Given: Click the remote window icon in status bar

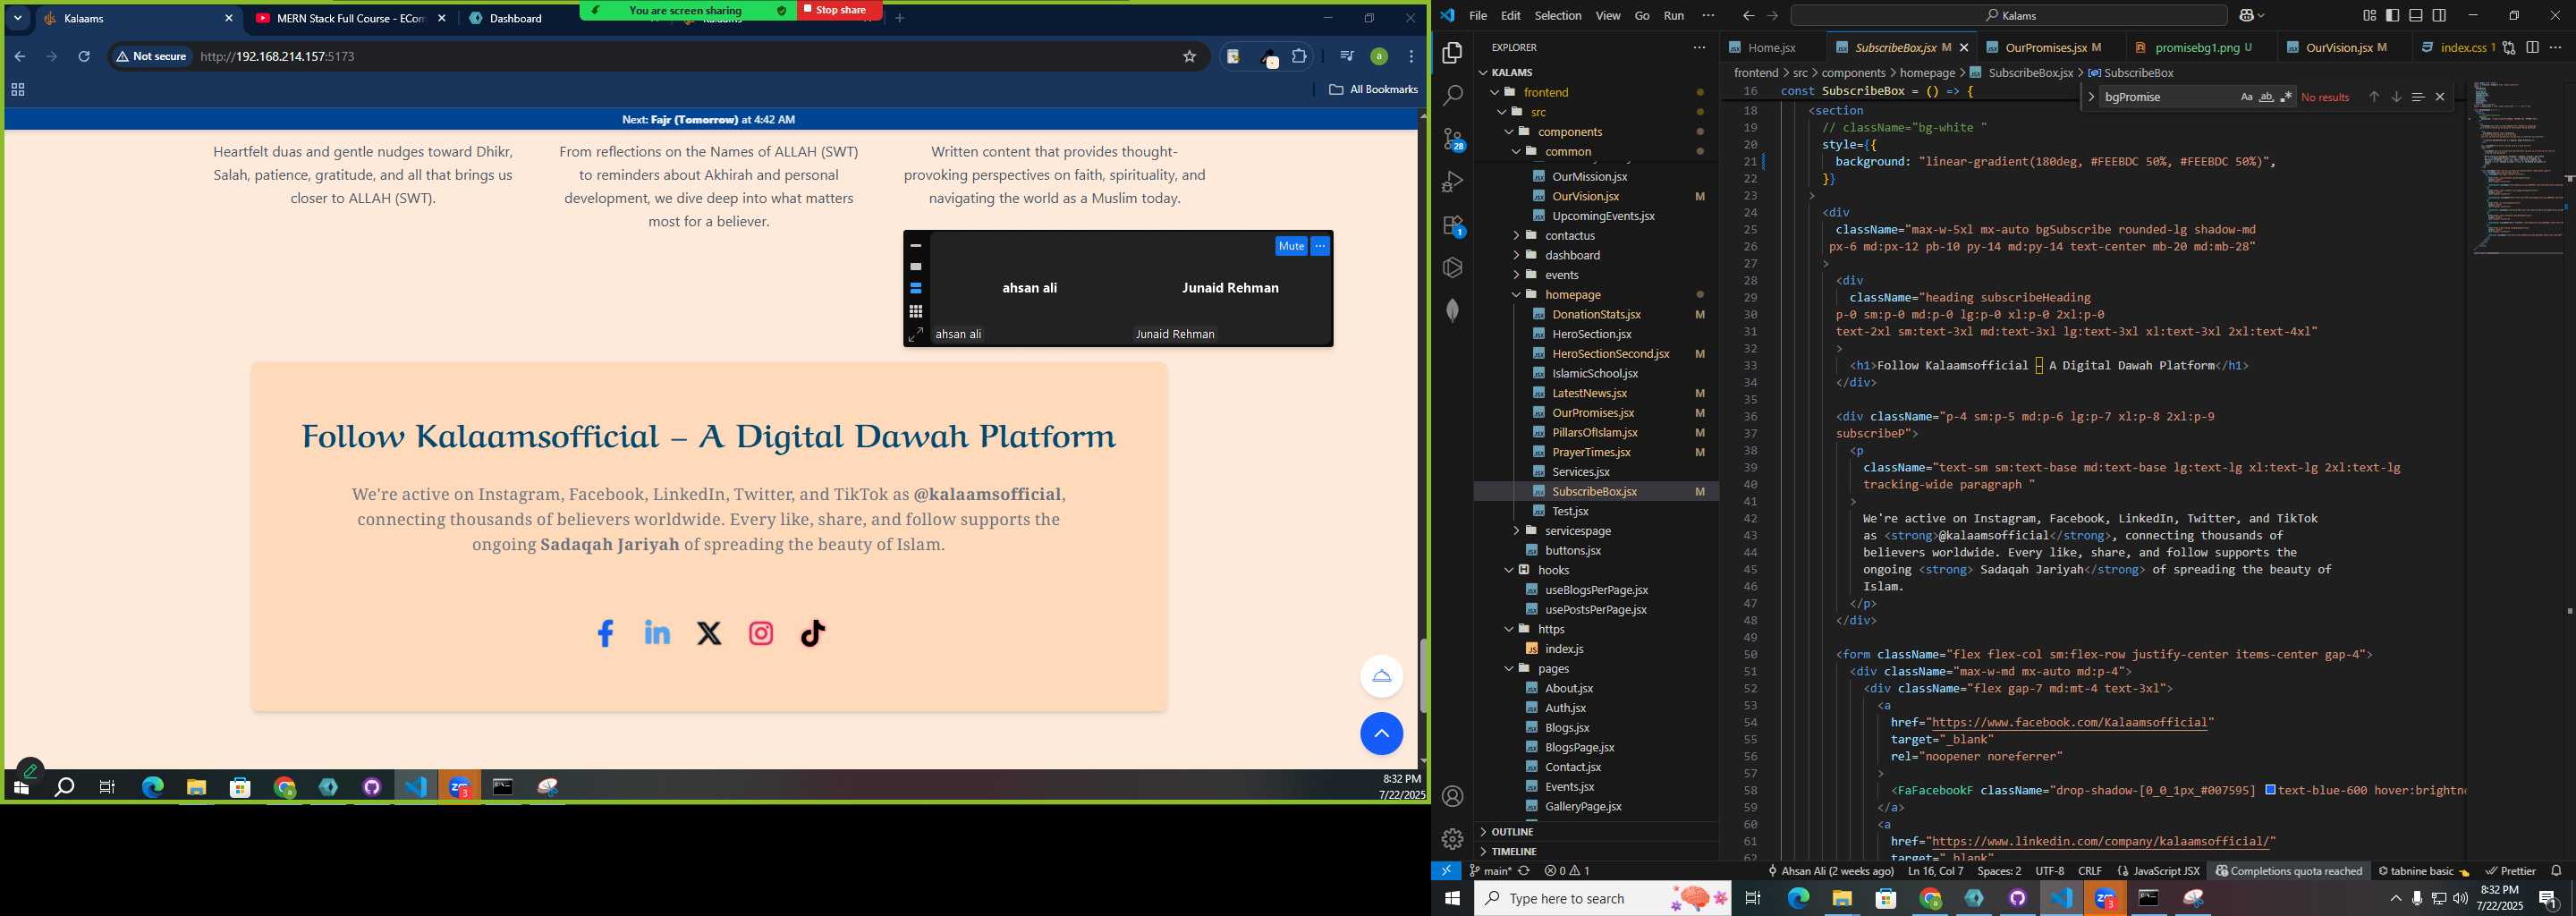Looking at the screenshot, I should pos(1446,870).
